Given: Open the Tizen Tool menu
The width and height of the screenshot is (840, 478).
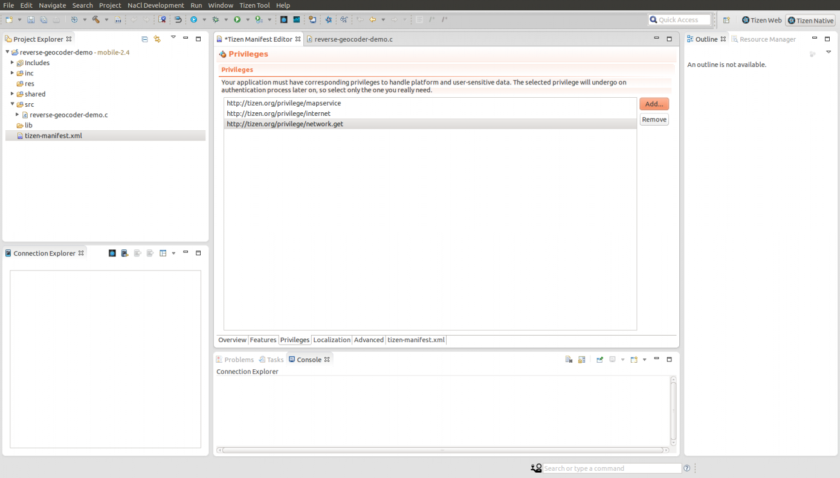Looking at the screenshot, I should (x=254, y=5).
